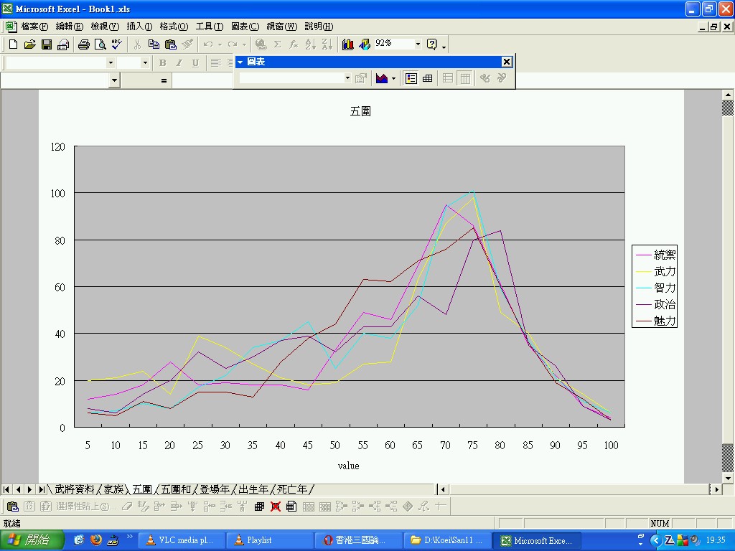Expand the font name dropdown
The width and height of the screenshot is (735, 551).
tap(111, 63)
